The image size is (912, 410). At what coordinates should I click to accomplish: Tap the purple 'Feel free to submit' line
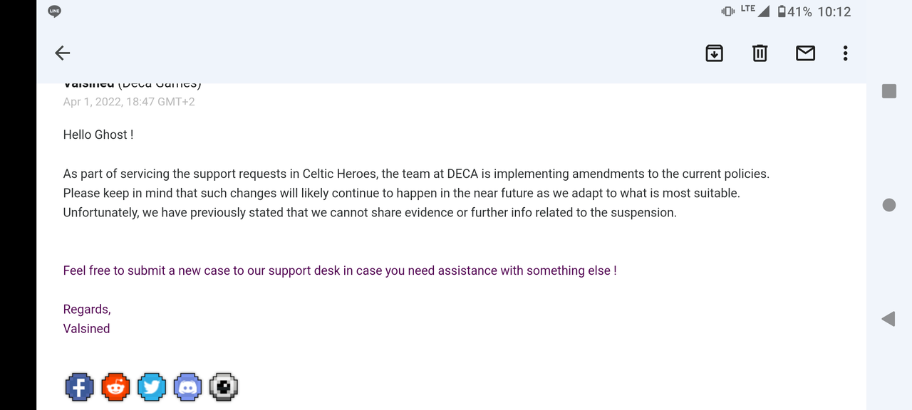(x=340, y=270)
